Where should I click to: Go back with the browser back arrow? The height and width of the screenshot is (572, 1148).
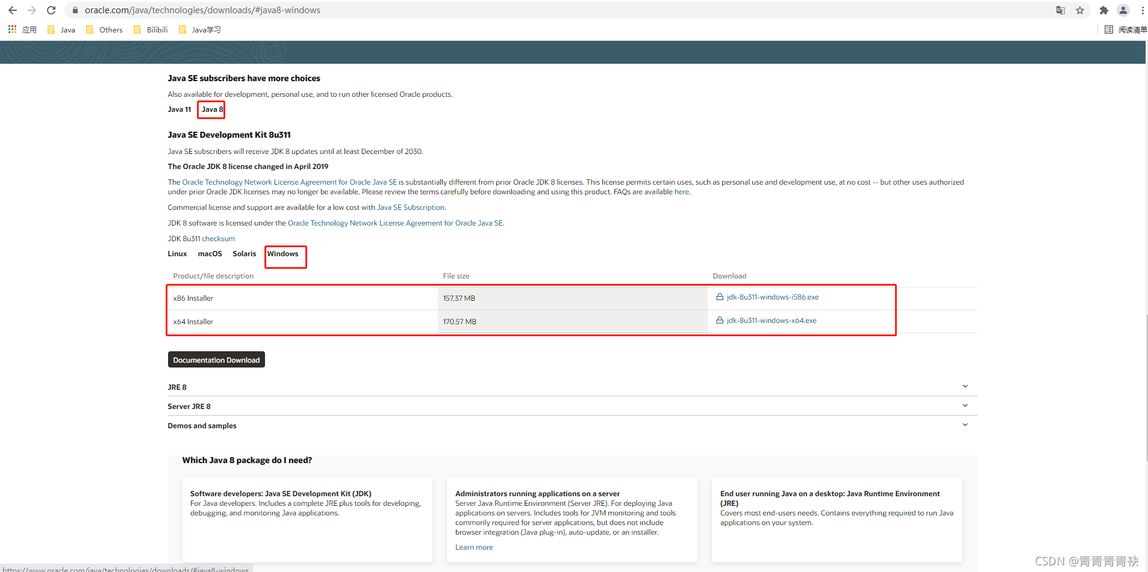coord(13,10)
